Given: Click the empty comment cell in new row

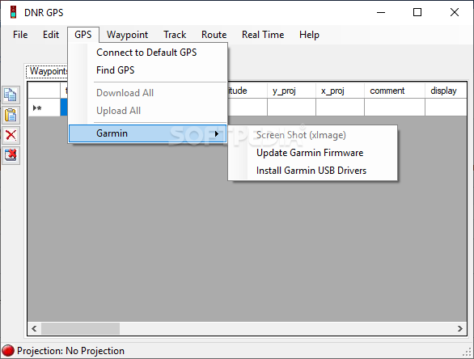Looking at the screenshot, I should [x=395, y=108].
